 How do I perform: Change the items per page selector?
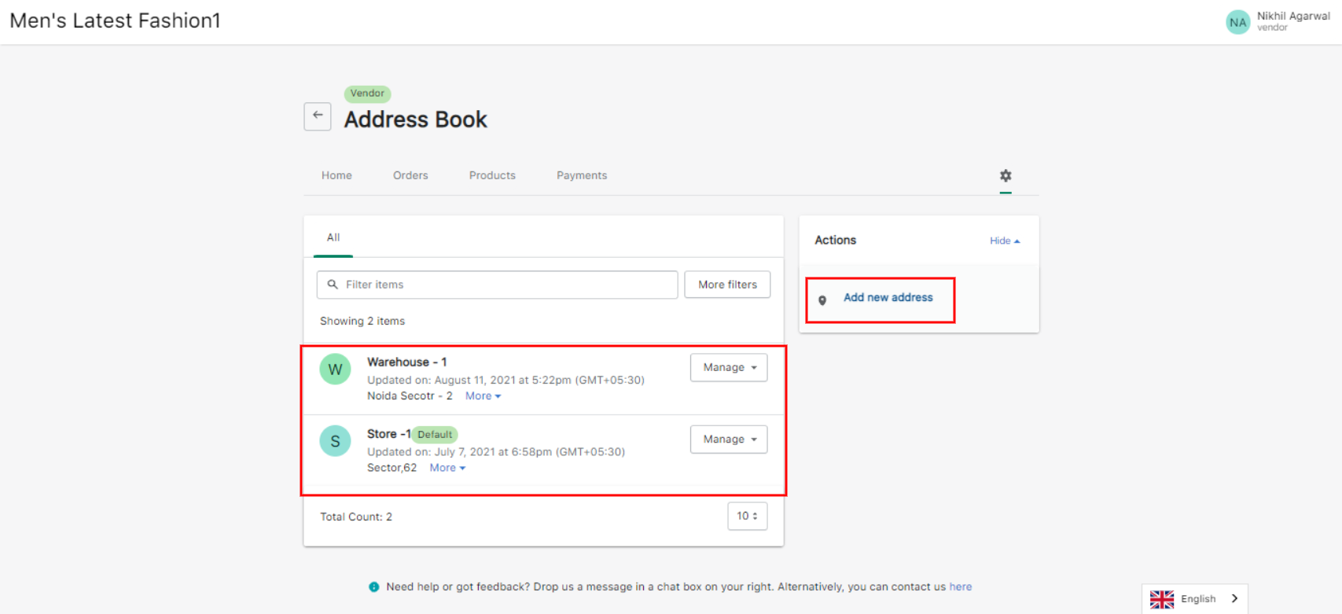click(747, 516)
